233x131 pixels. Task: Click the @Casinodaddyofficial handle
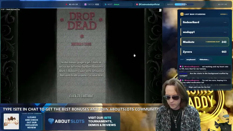tap(149, 4)
